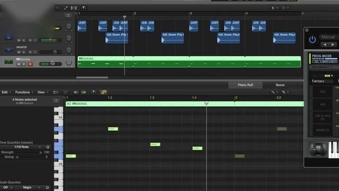This screenshot has height=191, width=339.
Task: Adjust the quantize Strength slider
Action: [x=41, y=152]
